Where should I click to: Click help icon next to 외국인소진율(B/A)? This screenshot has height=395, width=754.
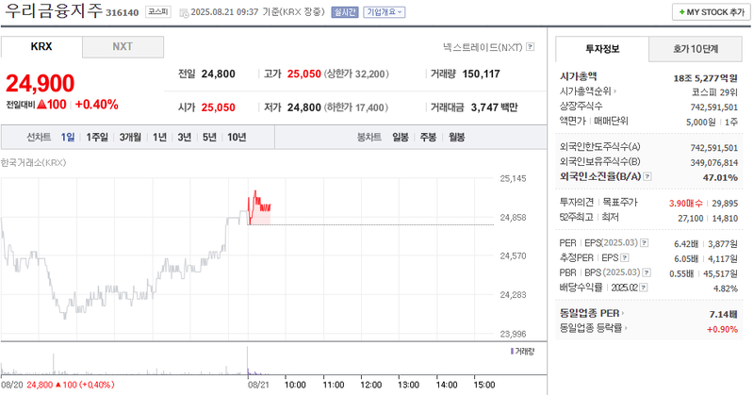pos(647,176)
